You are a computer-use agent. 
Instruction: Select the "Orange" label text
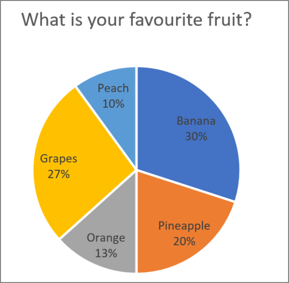[x=105, y=237]
